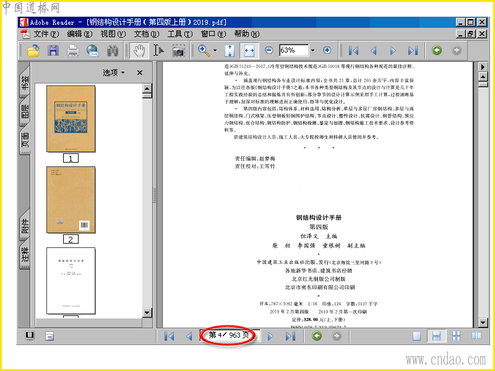Click the zoom in plus button

[x=327, y=50]
